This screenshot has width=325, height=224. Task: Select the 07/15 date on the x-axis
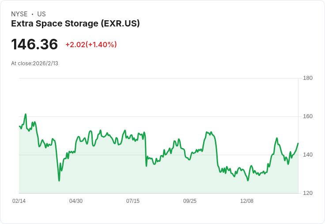[133, 201]
